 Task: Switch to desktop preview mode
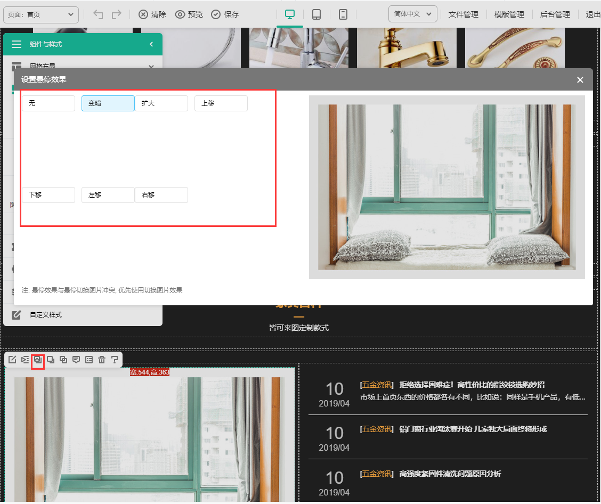click(x=290, y=14)
